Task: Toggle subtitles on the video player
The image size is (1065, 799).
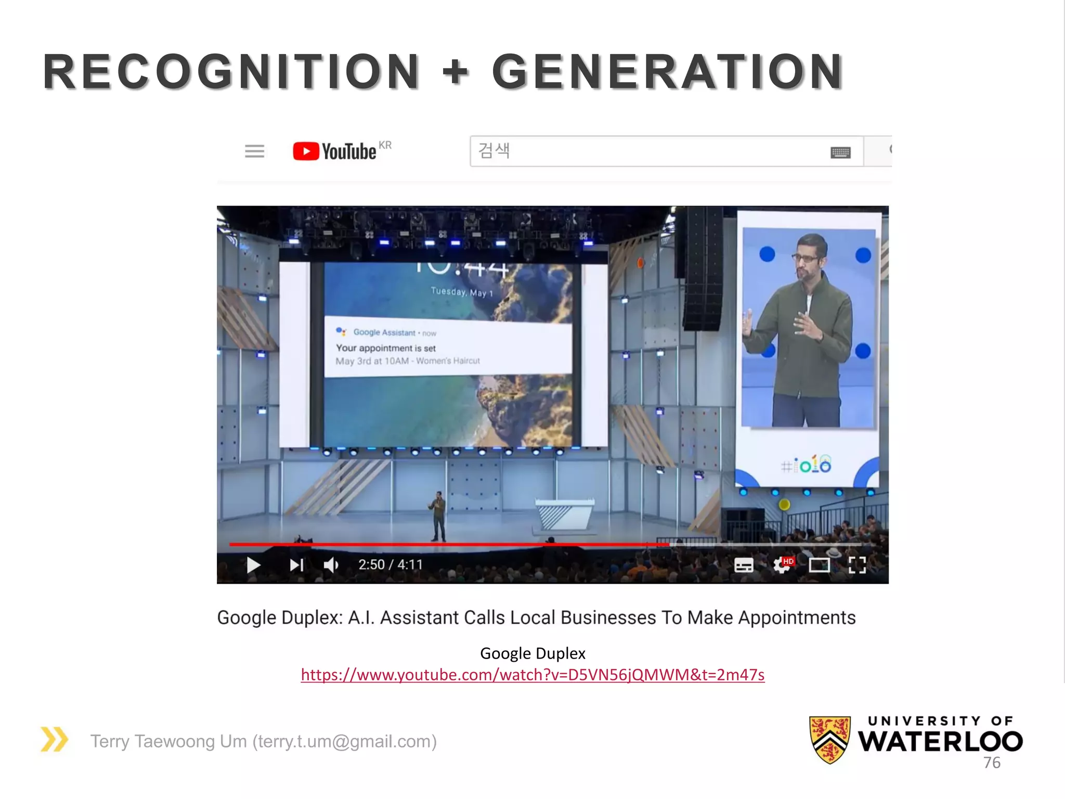Action: (744, 565)
